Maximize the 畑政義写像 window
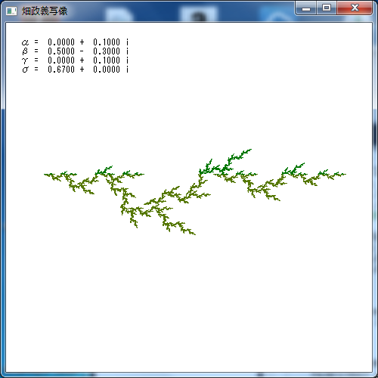Screen dimensions: 378x378 327,8
